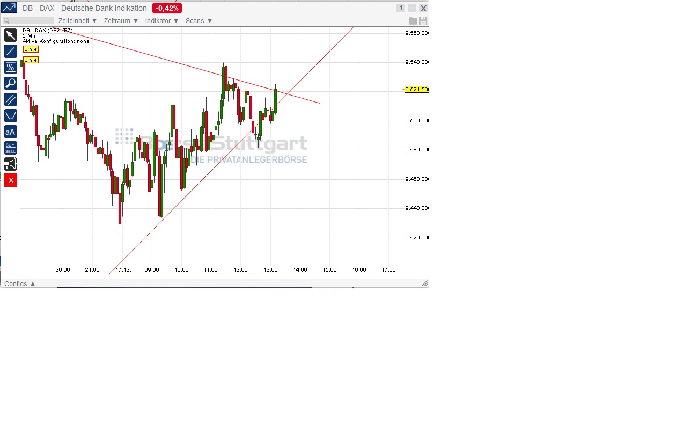Open the text annotation tool aA
The image size is (676, 423).
[x=10, y=132]
